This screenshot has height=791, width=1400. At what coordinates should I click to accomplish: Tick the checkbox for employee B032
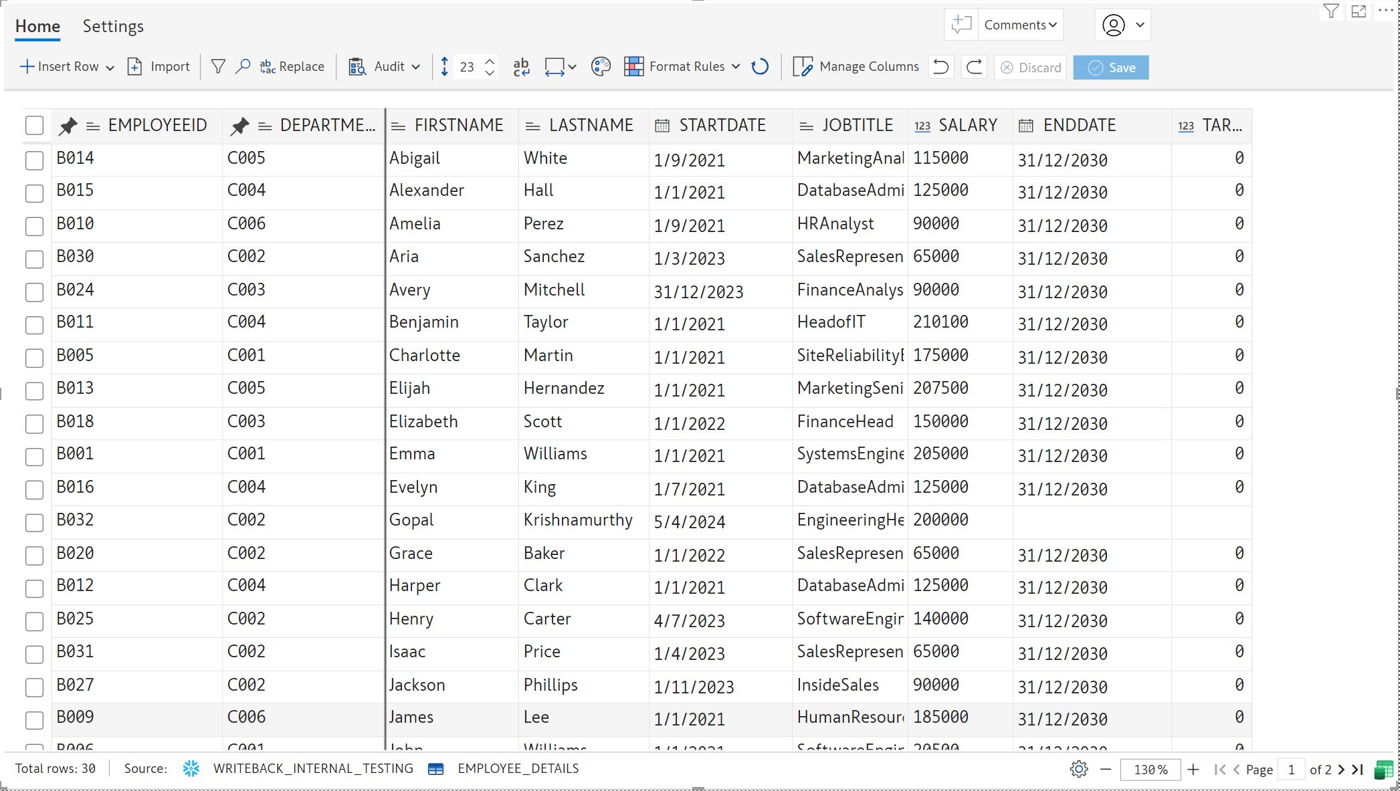coord(34,522)
